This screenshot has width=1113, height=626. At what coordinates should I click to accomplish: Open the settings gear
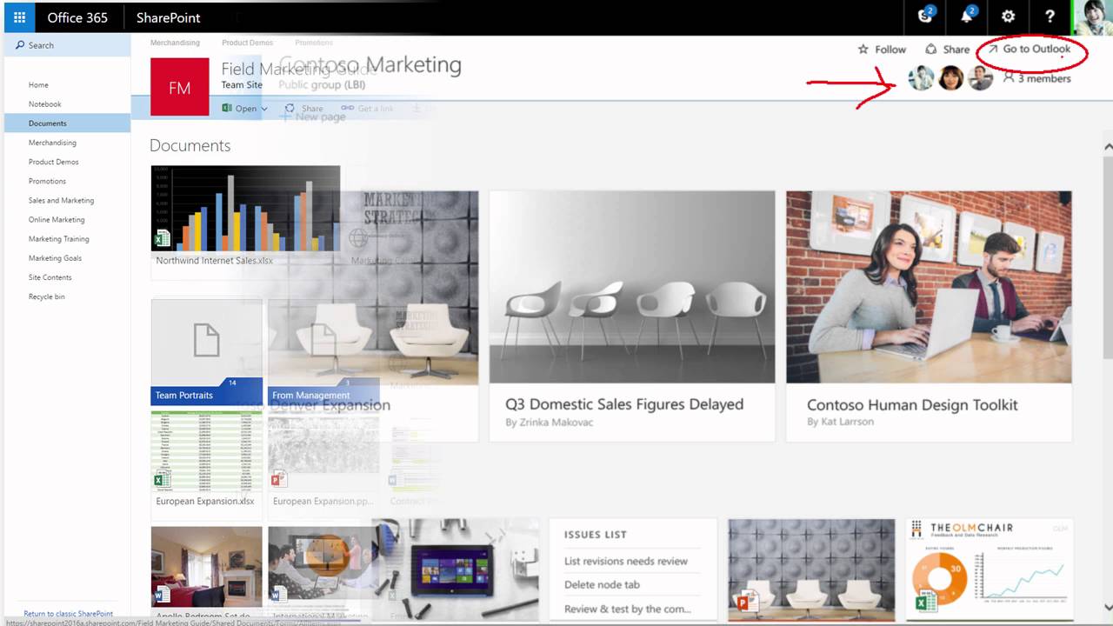coord(1008,17)
